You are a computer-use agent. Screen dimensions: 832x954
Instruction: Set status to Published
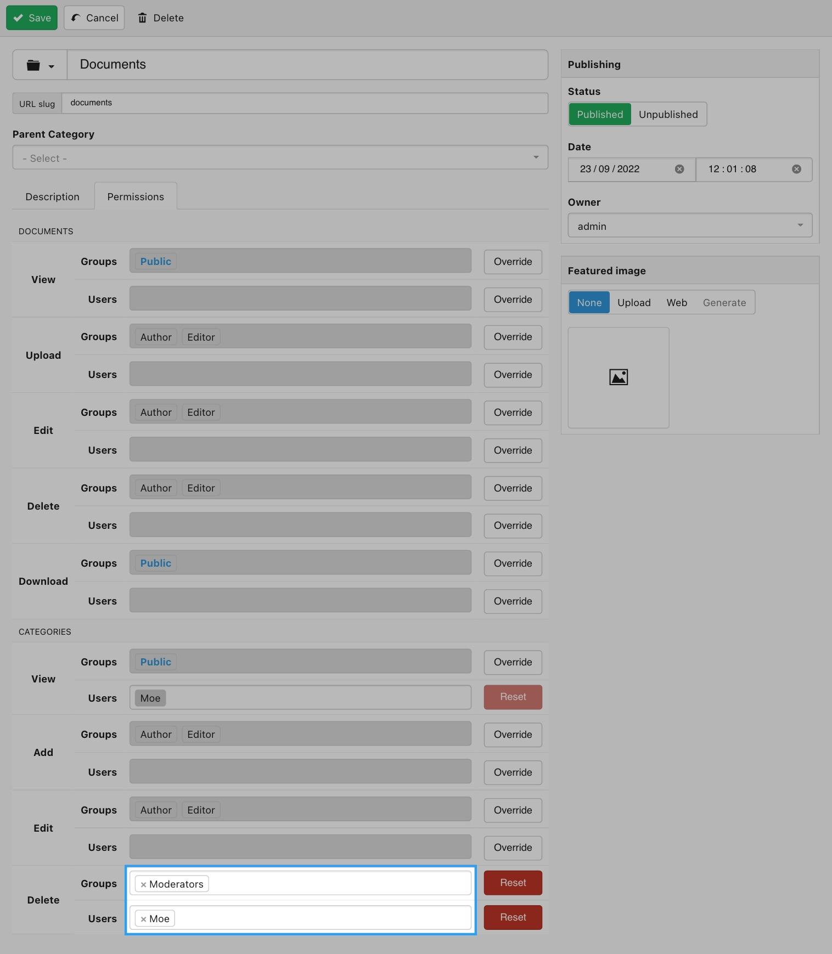pos(600,114)
